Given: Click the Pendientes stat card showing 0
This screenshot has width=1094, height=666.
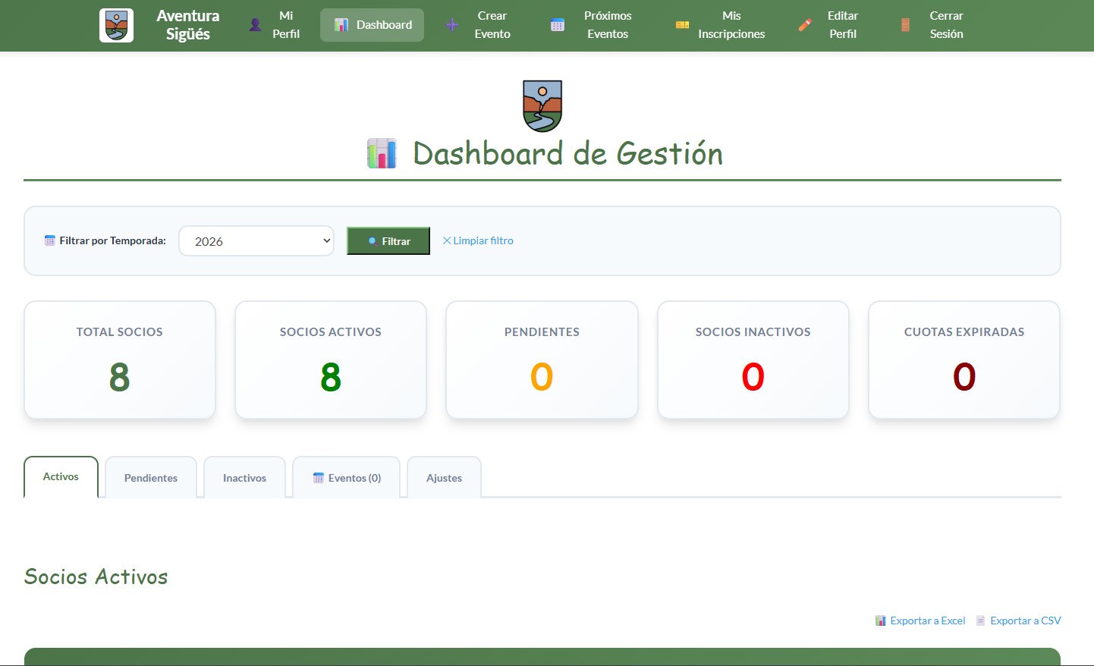Looking at the screenshot, I should (x=542, y=360).
